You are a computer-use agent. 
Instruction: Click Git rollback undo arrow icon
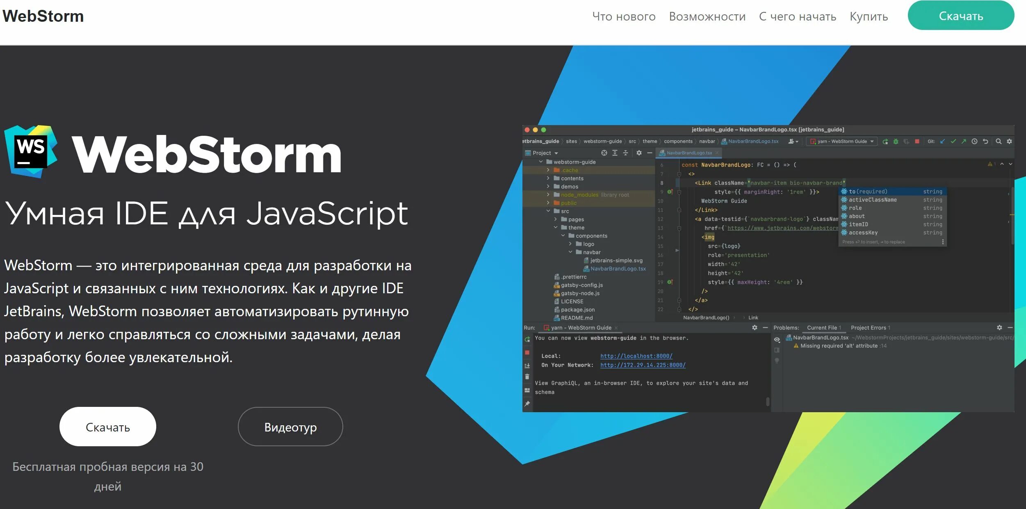point(985,142)
